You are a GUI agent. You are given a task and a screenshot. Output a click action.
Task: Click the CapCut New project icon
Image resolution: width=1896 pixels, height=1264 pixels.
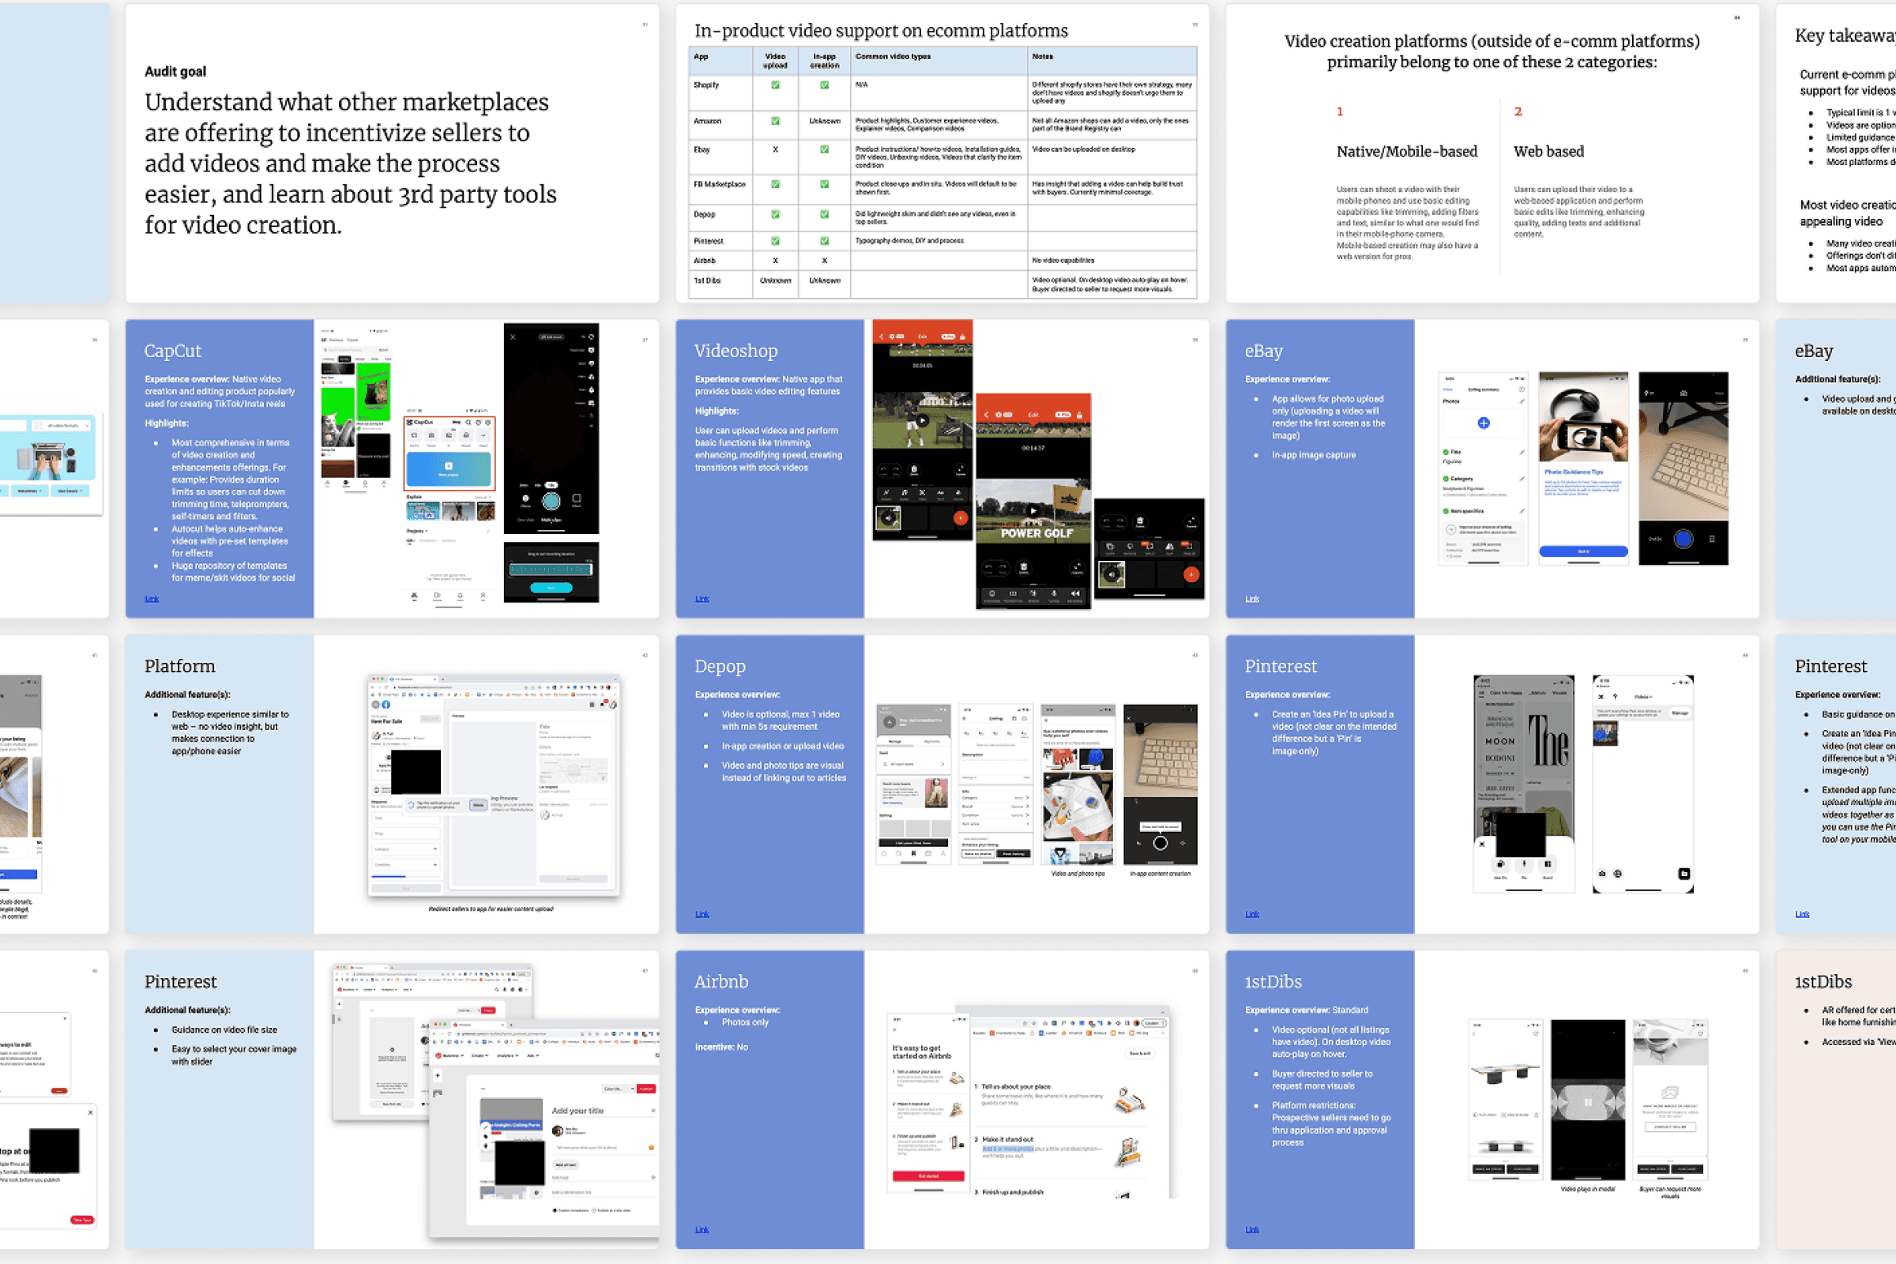[449, 466]
